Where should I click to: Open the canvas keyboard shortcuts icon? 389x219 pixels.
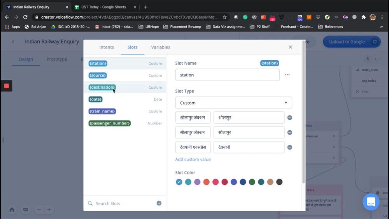coord(25,210)
